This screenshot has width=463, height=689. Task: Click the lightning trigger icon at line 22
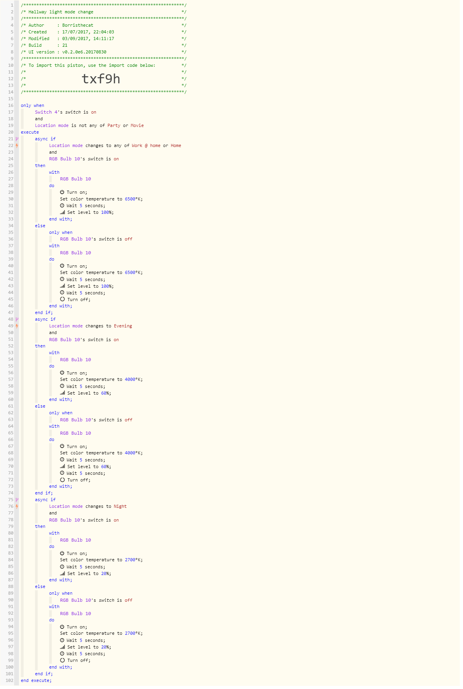click(x=17, y=145)
